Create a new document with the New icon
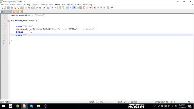 [x=2, y=8]
